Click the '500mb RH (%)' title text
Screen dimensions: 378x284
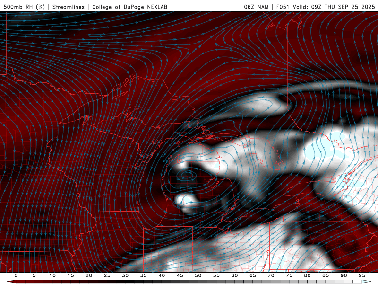(24, 7)
